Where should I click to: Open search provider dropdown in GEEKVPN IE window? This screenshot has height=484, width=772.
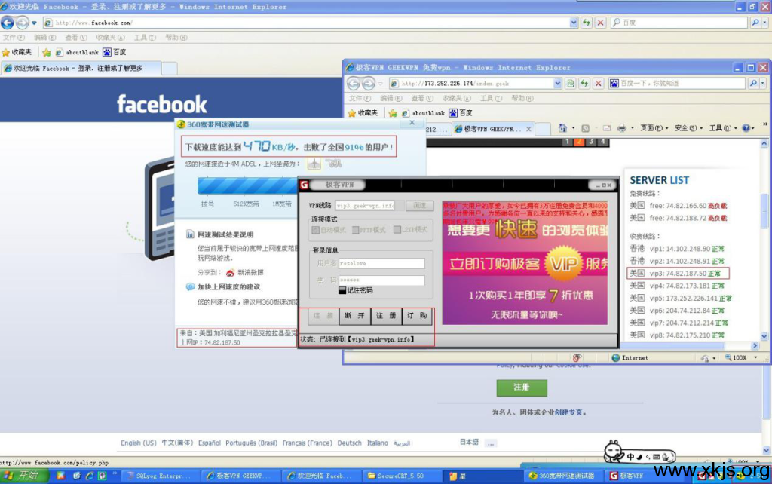763,84
